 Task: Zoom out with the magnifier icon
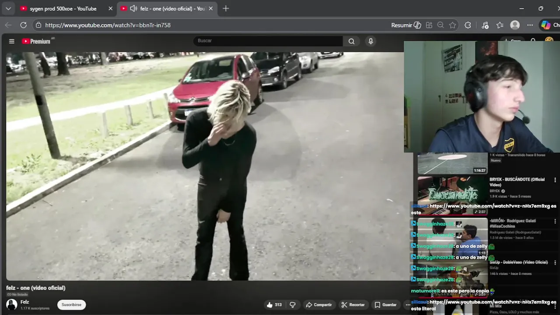441,25
